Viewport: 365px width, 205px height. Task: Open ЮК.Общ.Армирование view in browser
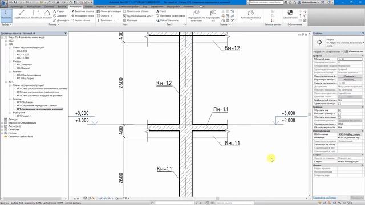(x=29, y=75)
